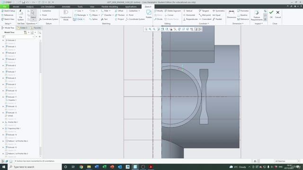Cancel the sketch

click(278, 14)
